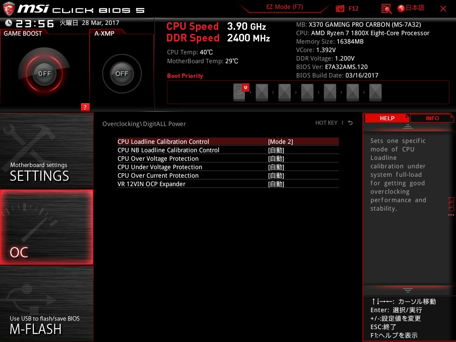Screen dimensions: 456x342
Task: Click the DDR Speed 2400 MHz readout
Action: coord(218,38)
